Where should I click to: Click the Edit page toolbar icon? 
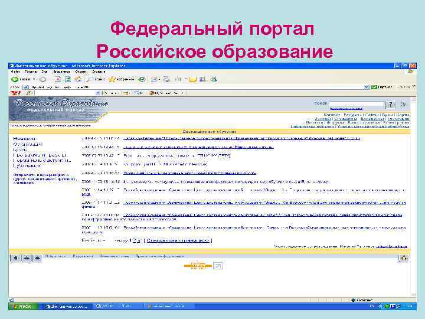pyautogui.click(x=178, y=79)
